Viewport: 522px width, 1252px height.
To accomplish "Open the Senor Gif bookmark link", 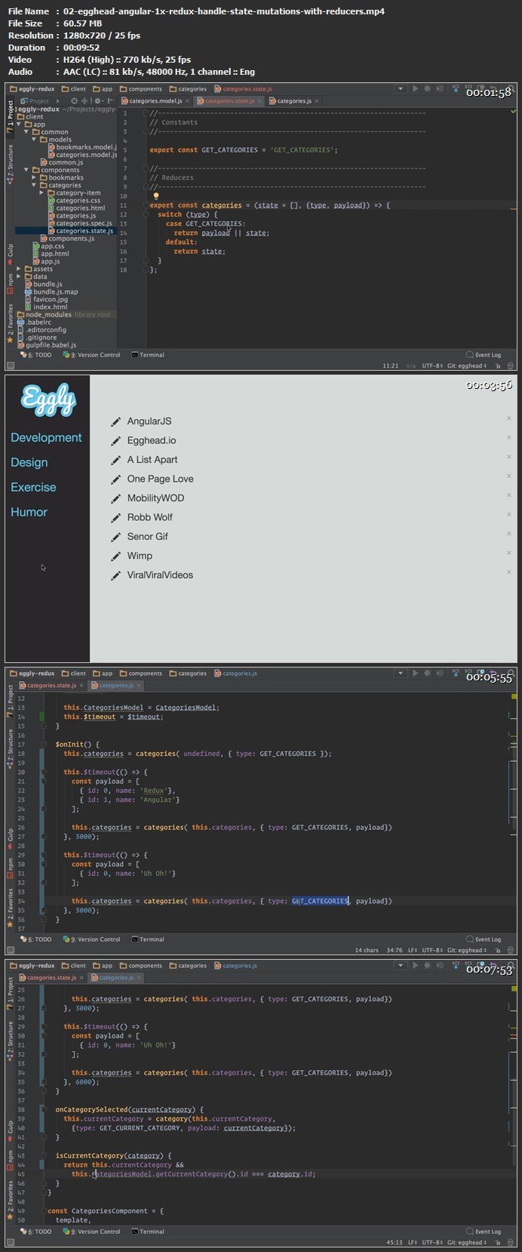I will (148, 536).
